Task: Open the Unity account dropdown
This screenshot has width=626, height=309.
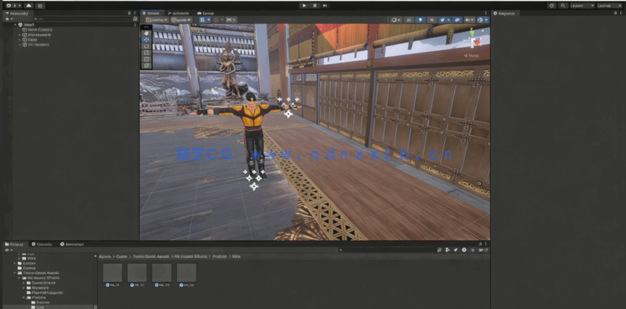Action: point(14,6)
